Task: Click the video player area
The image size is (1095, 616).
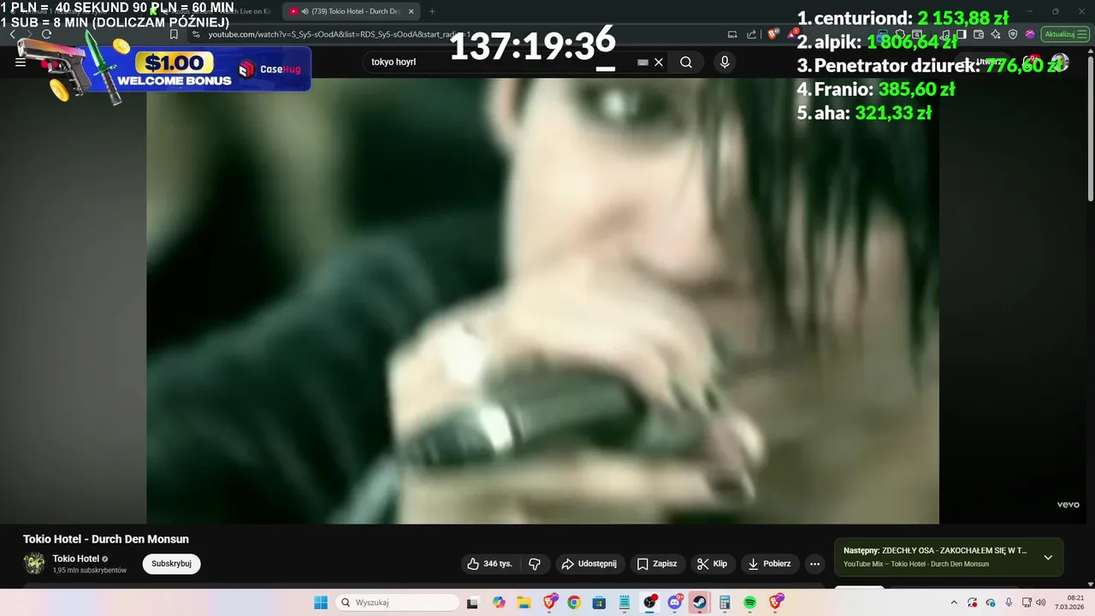Action: tap(542, 301)
